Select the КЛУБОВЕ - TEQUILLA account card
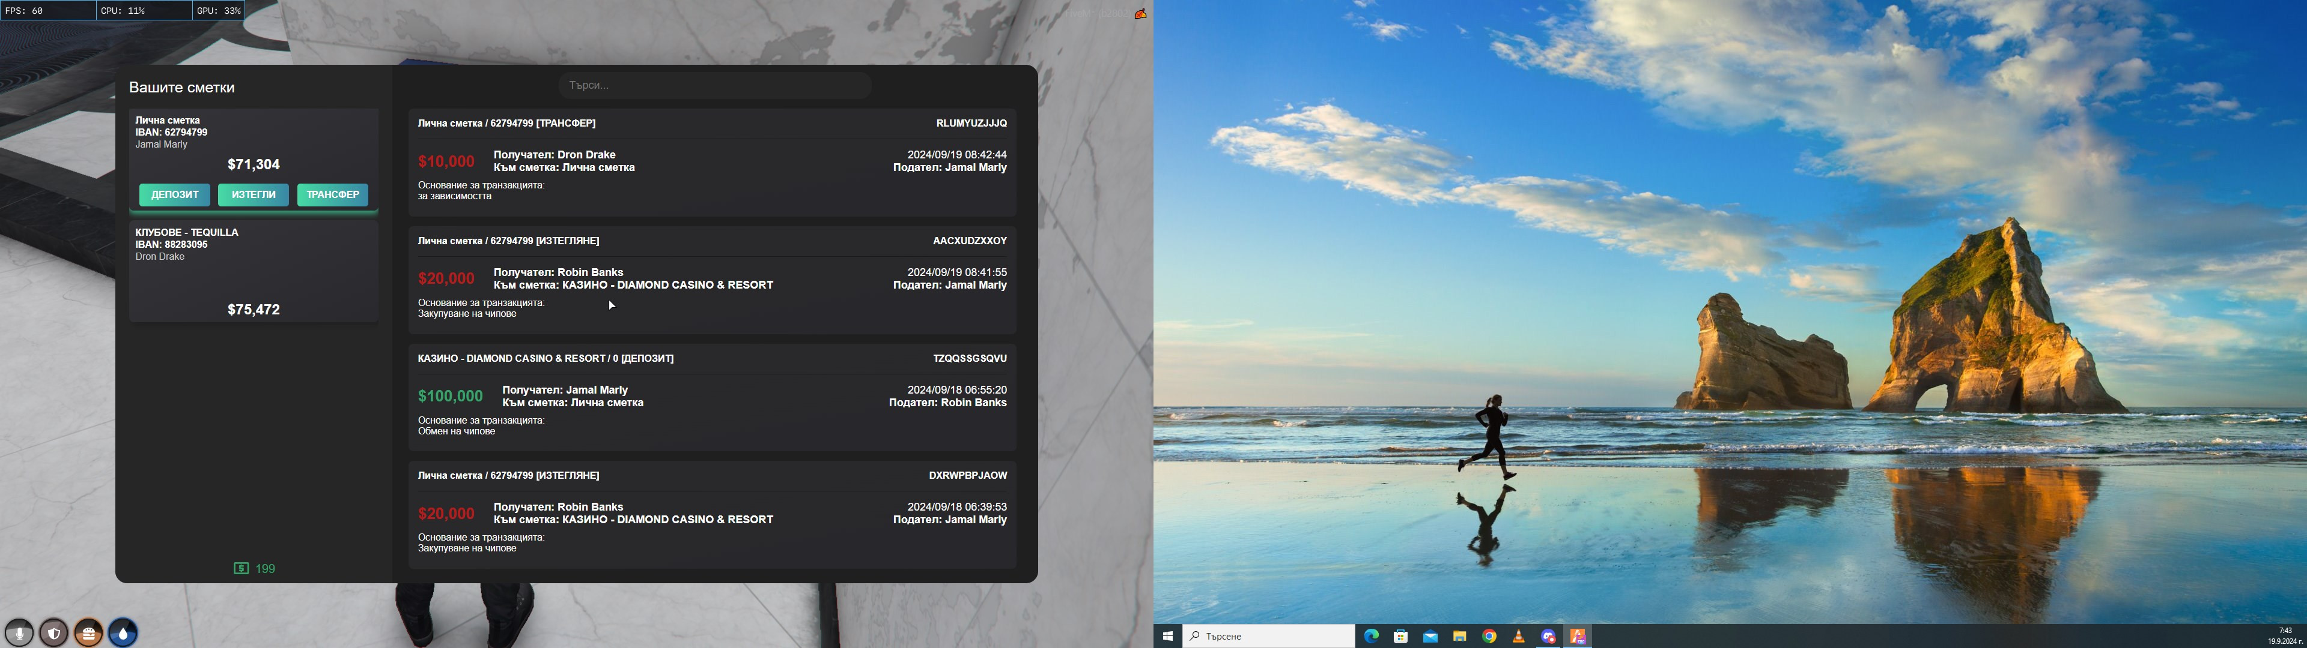The height and width of the screenshot is (648, 2307). (x=254, y=271)
